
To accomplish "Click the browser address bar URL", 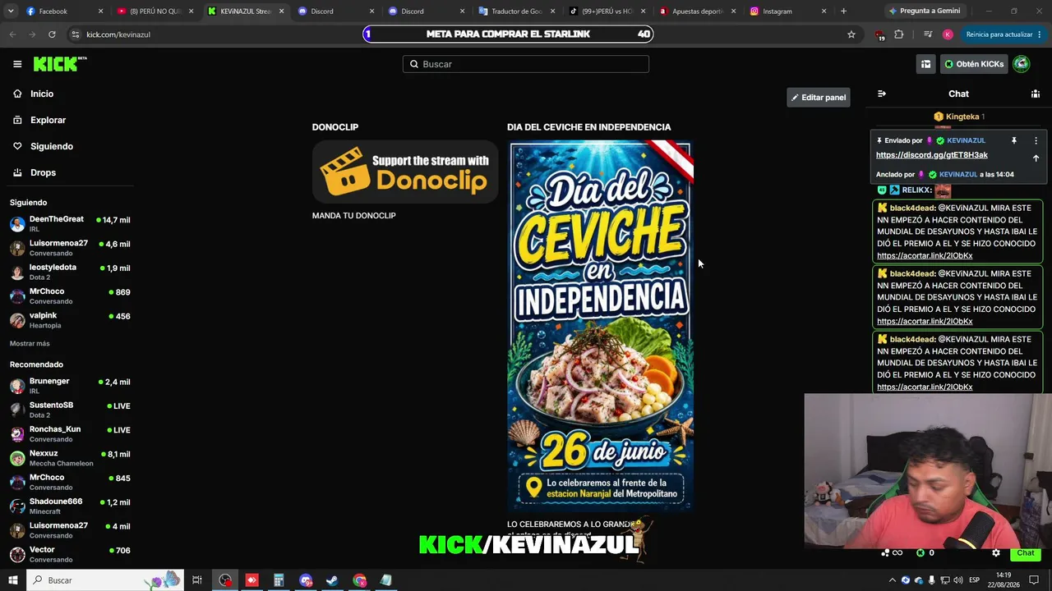I will coord(118,34).
